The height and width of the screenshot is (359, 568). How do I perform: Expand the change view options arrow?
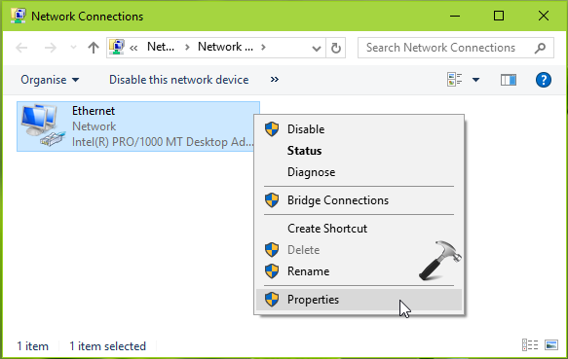475,80
